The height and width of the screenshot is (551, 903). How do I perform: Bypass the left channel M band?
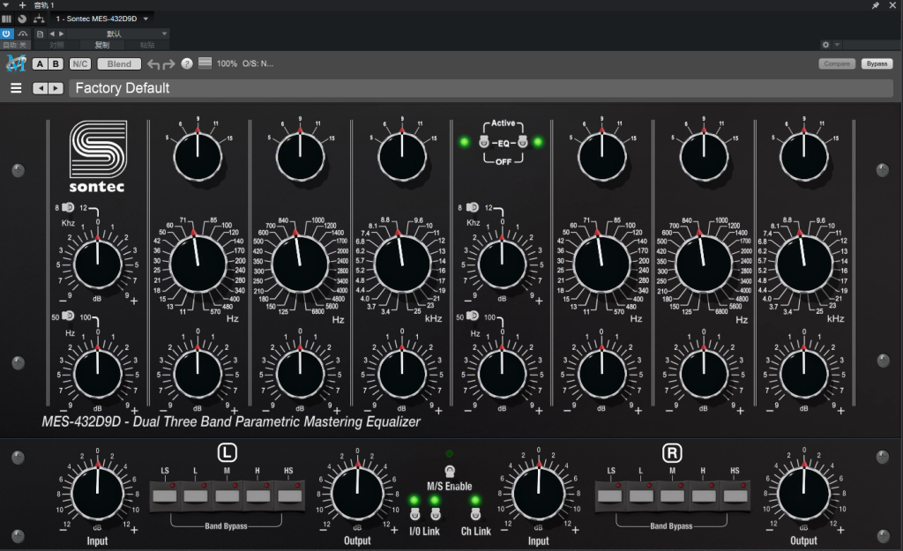pyautogui.click(x=227, y=495)
